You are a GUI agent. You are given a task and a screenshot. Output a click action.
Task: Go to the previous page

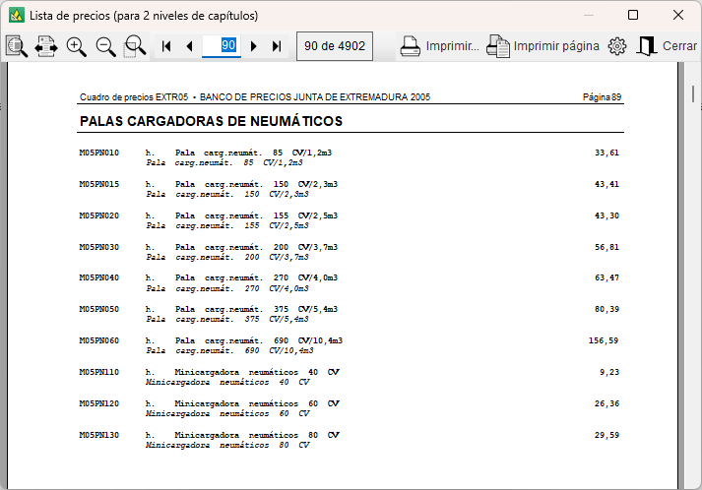click(x=189, y=46)
